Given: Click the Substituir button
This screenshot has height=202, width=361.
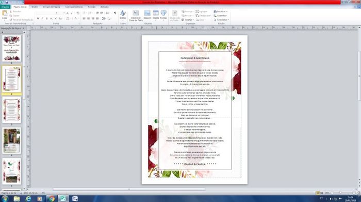Looking at the screenshot, I should [220, 15].
